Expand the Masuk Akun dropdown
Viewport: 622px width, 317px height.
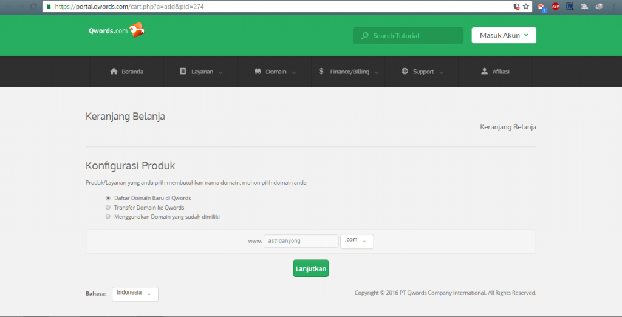point(504,35)
